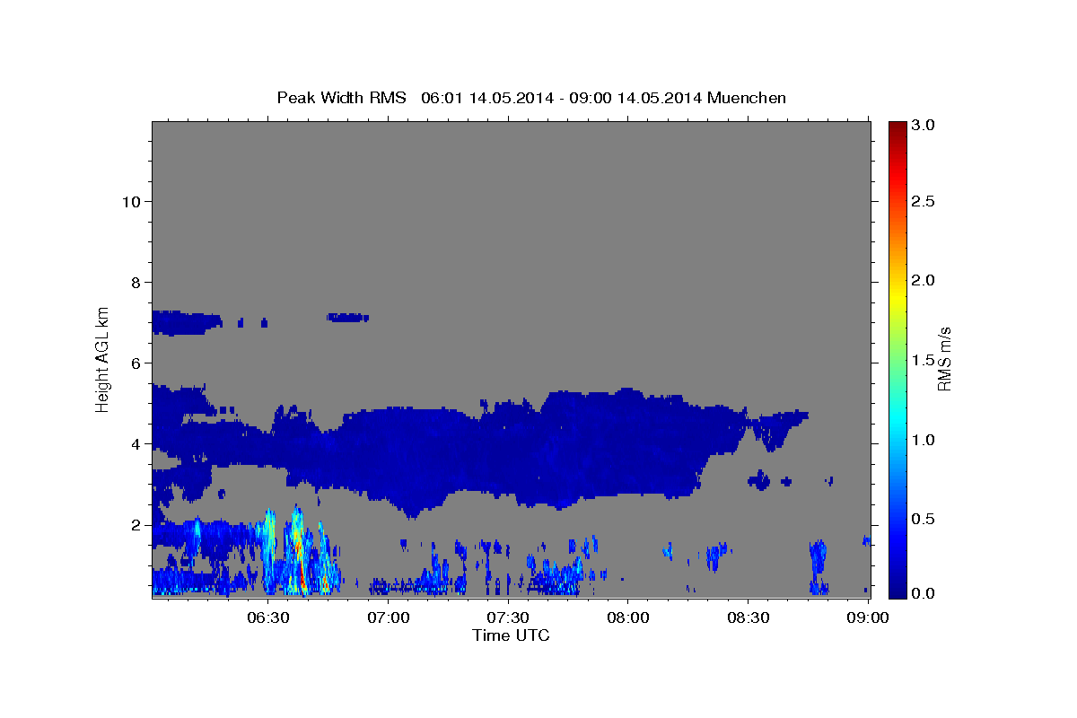1077x718 pixels.
Task: Click the 06:30 time tick label
Action: tap(267, 617)
